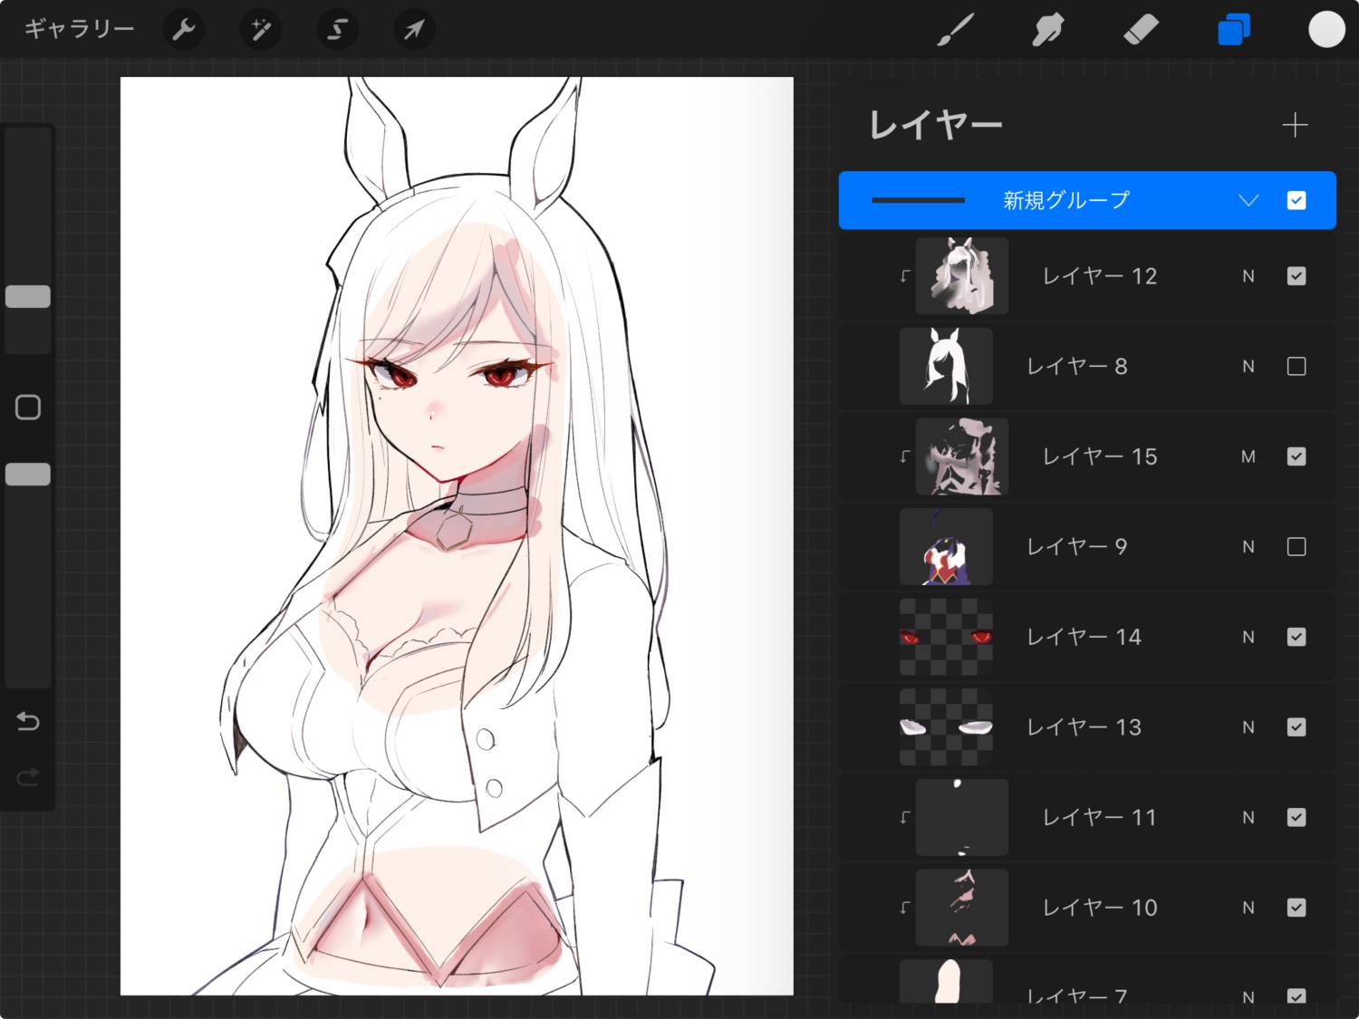This screenshot has width=1359, height=1019.
Task: Select the レイヤー 14 eyes layer thumbnail
Action: [x=946, y=637]
